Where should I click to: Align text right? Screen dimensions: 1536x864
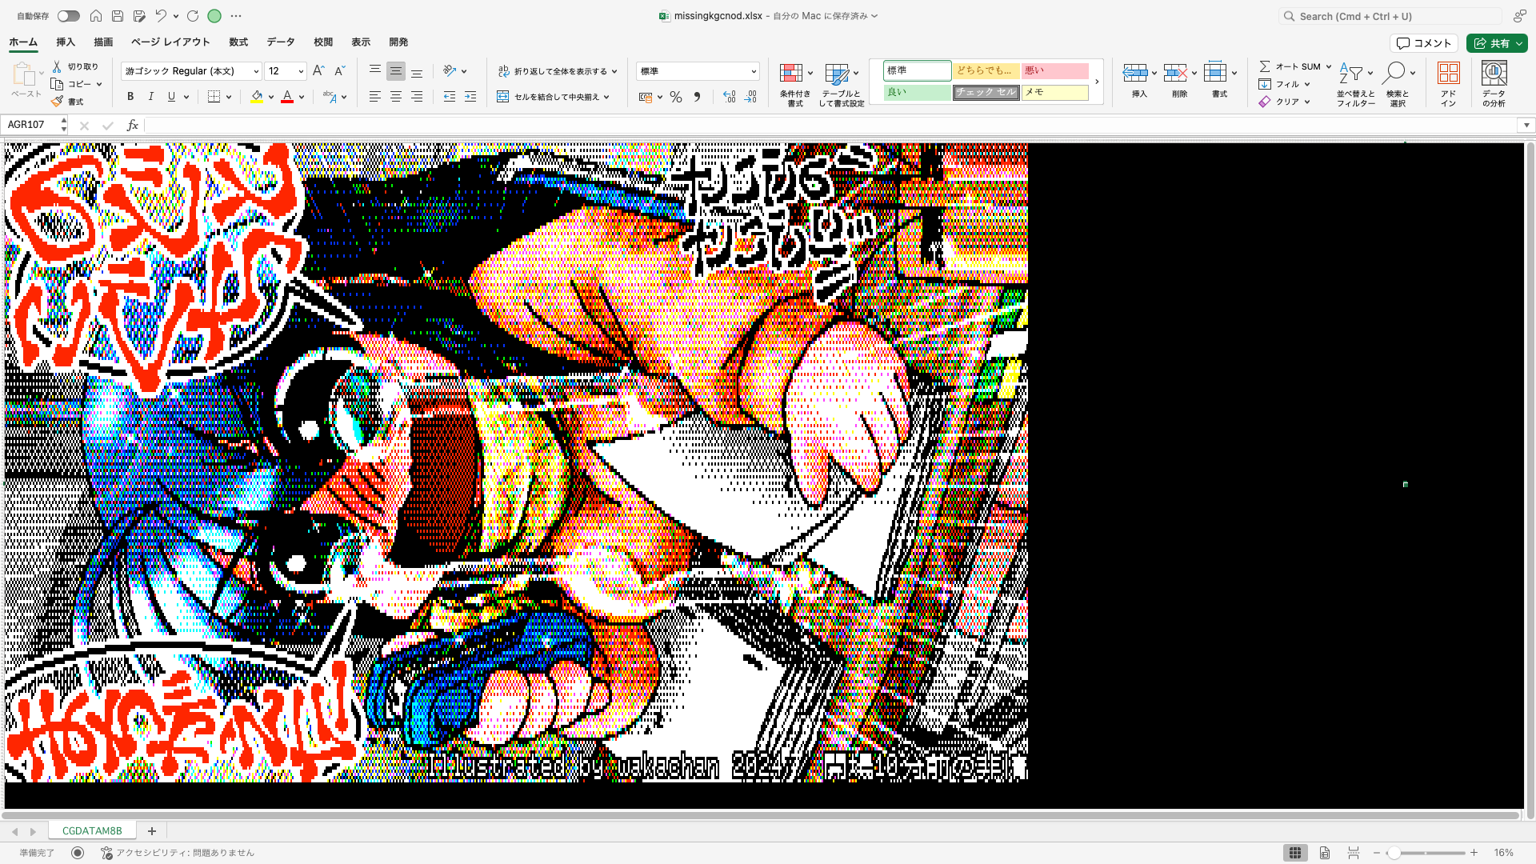pyautogui.click(x=417, y=97)
